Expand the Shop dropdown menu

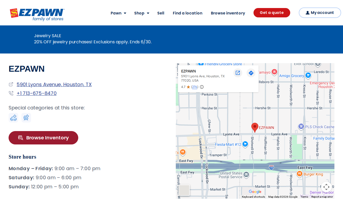142,13
